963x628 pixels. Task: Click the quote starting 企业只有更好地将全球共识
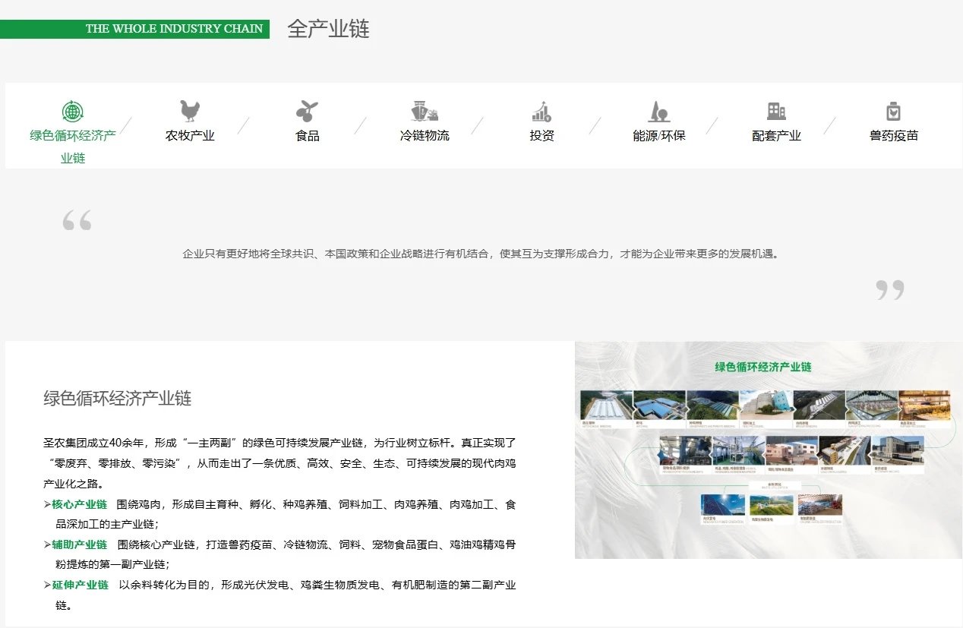481,254
